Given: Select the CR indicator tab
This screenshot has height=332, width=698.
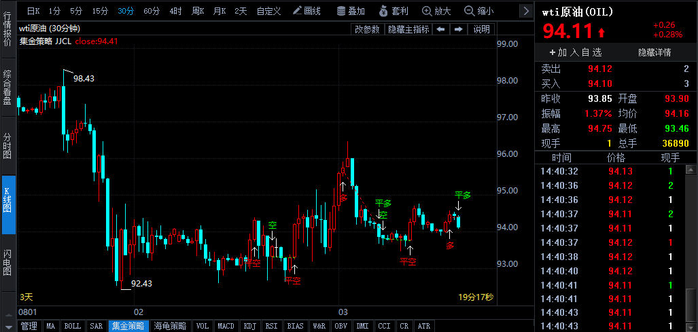Looking at the screenshot, I should 404,326.
